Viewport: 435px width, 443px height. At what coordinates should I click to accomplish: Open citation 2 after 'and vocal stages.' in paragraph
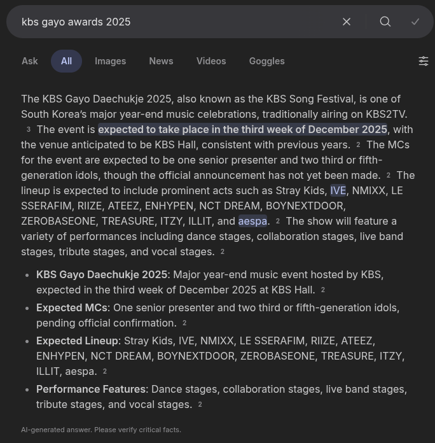click(223, 251)
